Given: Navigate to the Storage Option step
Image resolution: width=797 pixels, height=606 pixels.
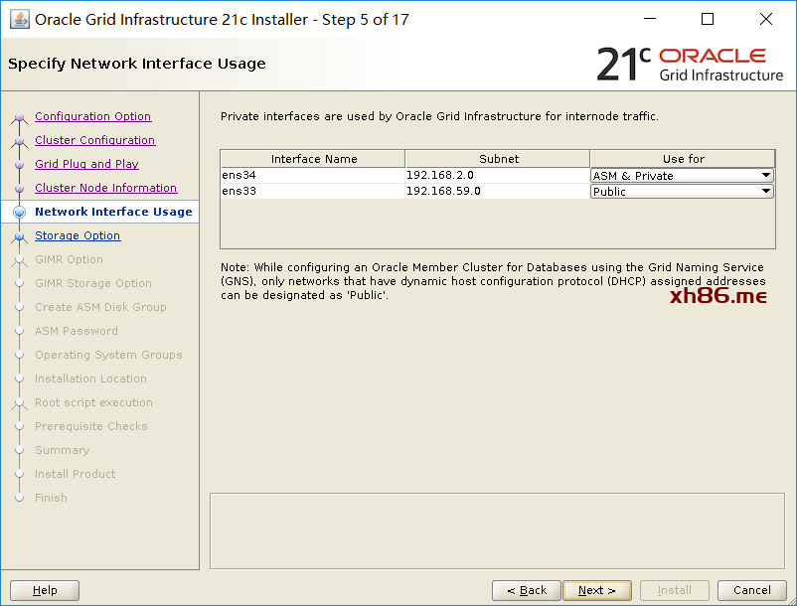Looking at the screenshot, I should [x=78, y=235].
